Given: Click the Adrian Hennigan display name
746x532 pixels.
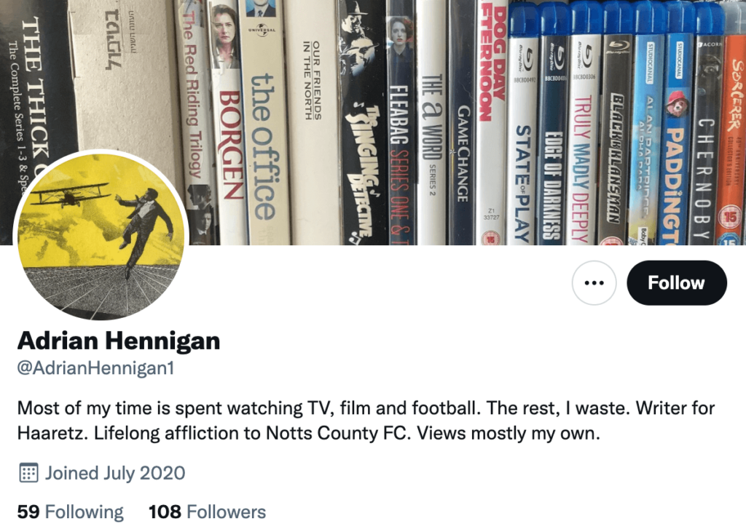Looking at the screenshot, I should 118,340.
